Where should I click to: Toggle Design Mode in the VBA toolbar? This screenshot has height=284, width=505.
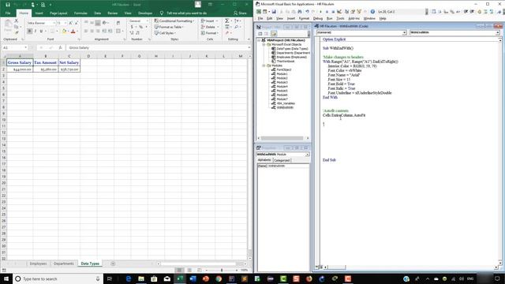click(339, 12)
